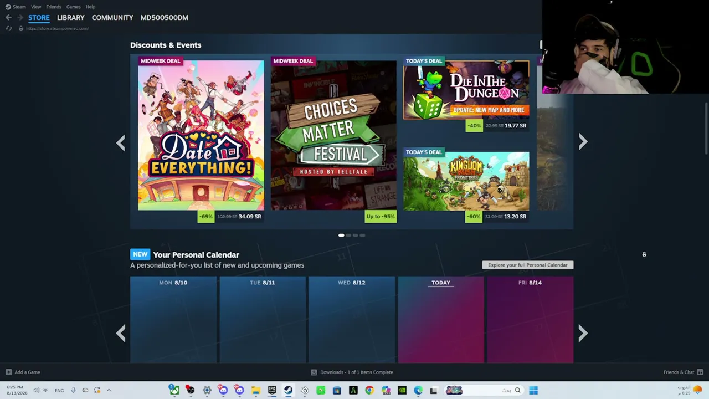Select the FRI 8/14 calendar column
709x399 pixels.
tap(530, 320)
